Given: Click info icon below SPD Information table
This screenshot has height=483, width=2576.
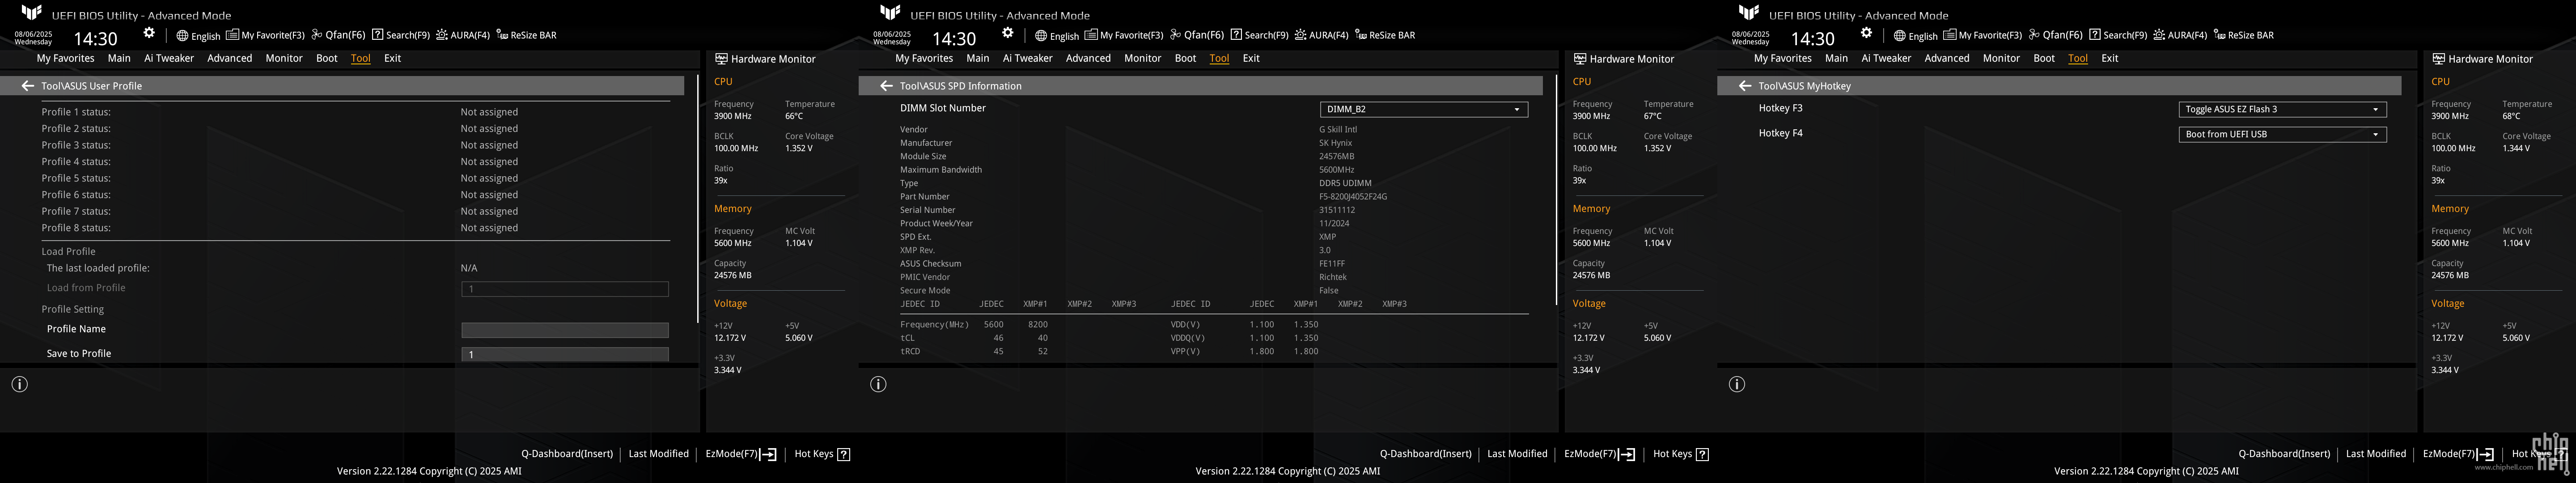Looking at the screenshot, I should click(878, 384).
